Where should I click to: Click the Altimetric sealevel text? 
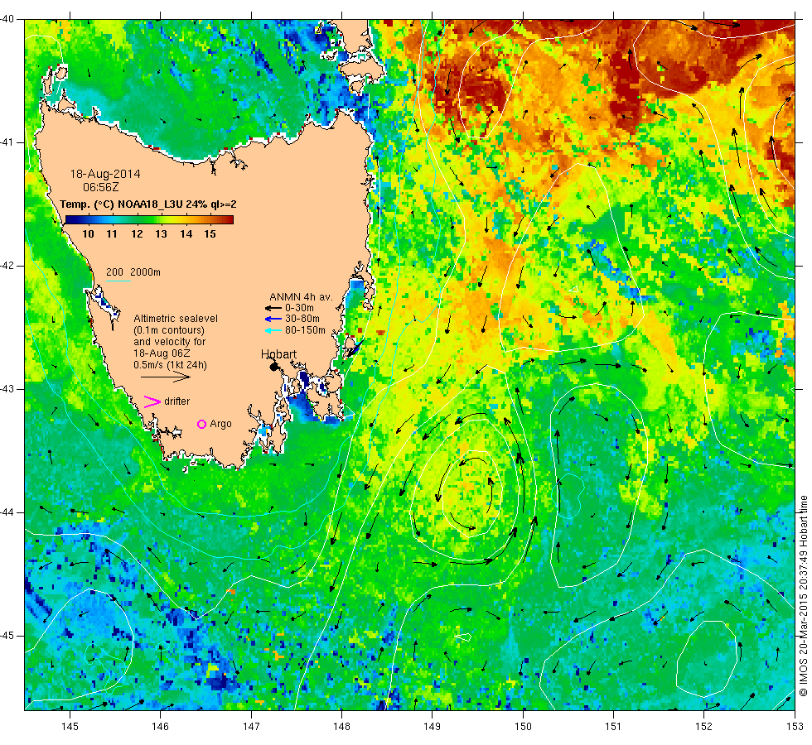click(176, 319)
